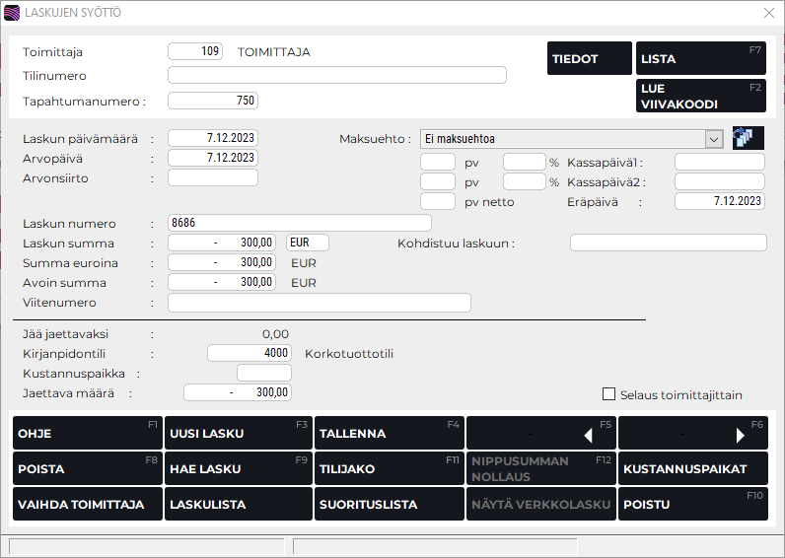Click the app logo in title bar
785x558 pixels.
(12, 13)
